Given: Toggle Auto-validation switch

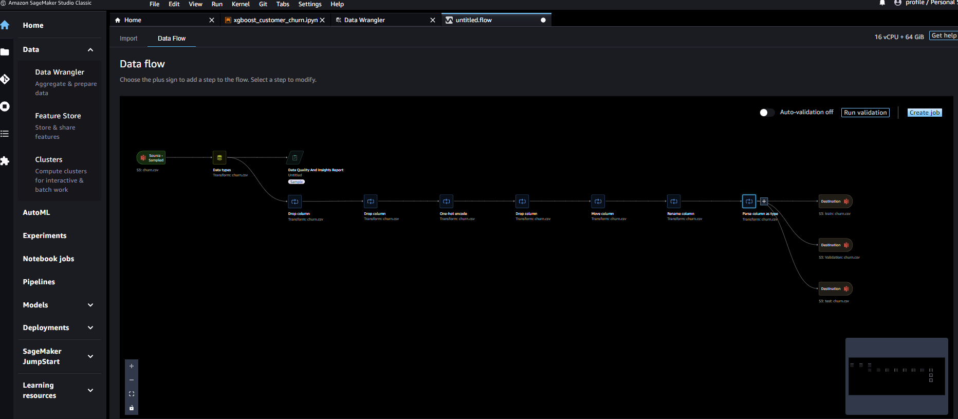Looking at the screenshot, I should click(x=767, y=113).
